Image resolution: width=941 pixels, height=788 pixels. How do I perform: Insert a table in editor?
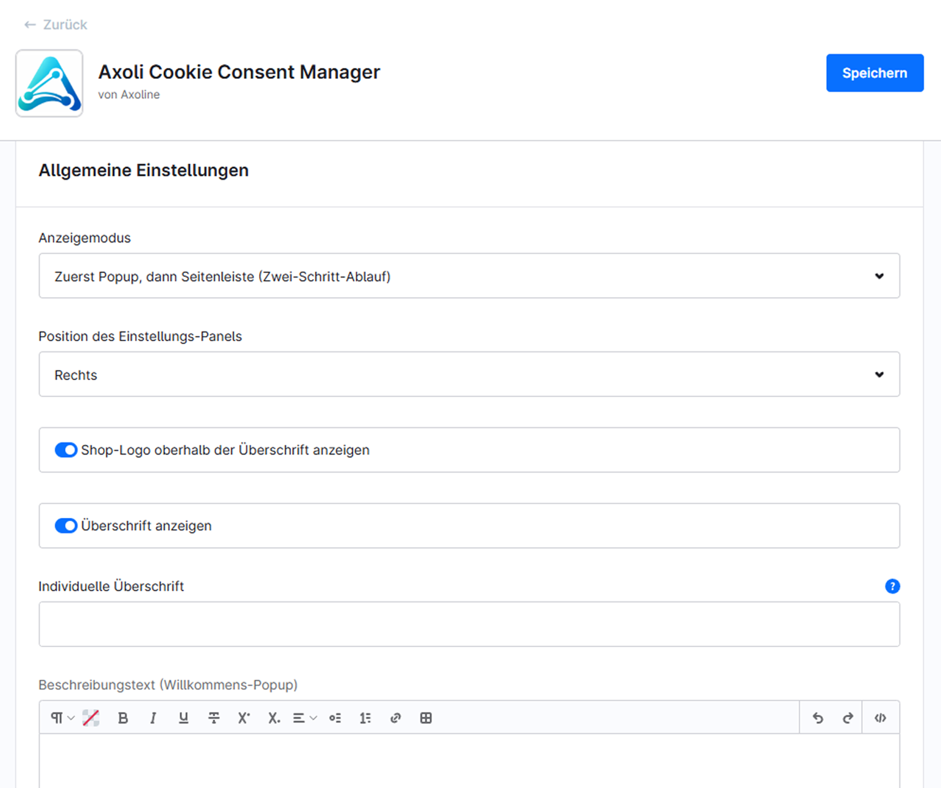426,718
